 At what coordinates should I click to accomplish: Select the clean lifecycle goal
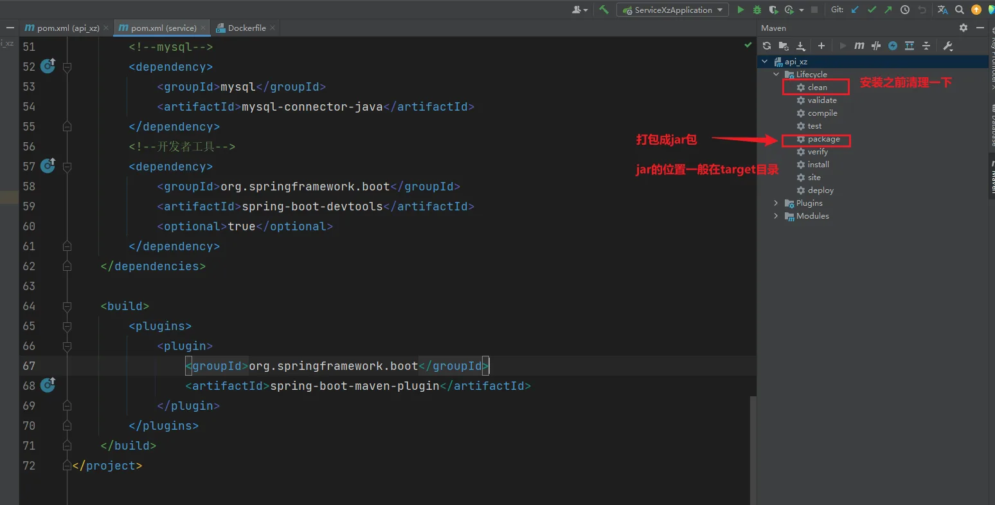pyautogui.click(x=816, y=87)
